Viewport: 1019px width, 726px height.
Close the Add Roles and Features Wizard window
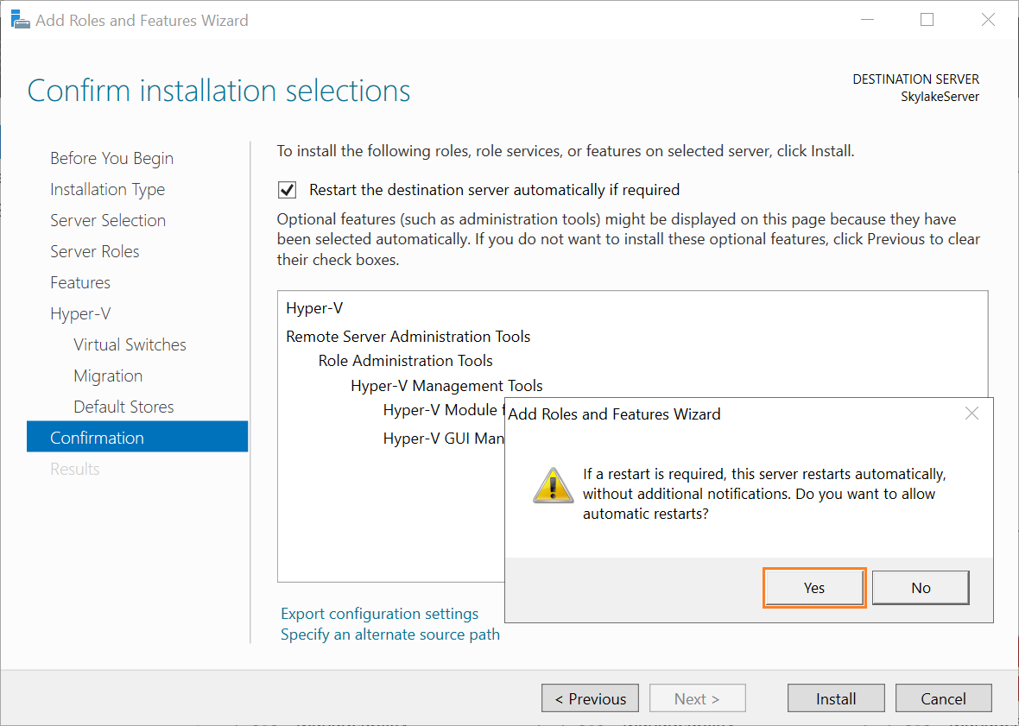(988, 20)
